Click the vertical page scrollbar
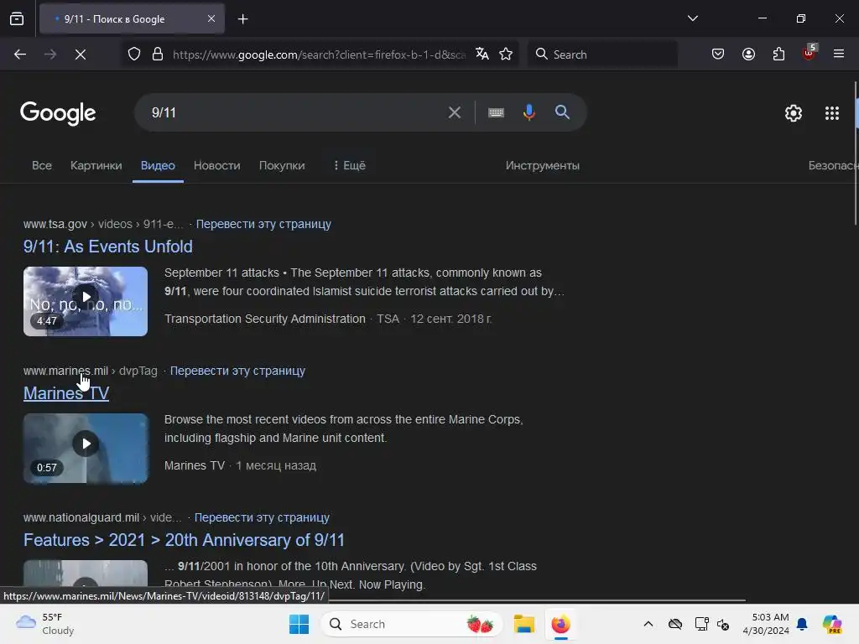859x644 pixels. coord(856,153)
